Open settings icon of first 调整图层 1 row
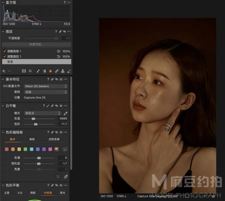This screenshot has height=201, width=225. 58,51
